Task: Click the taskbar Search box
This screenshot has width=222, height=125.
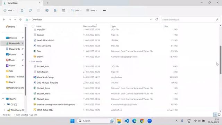Action: tap(96, 121)
